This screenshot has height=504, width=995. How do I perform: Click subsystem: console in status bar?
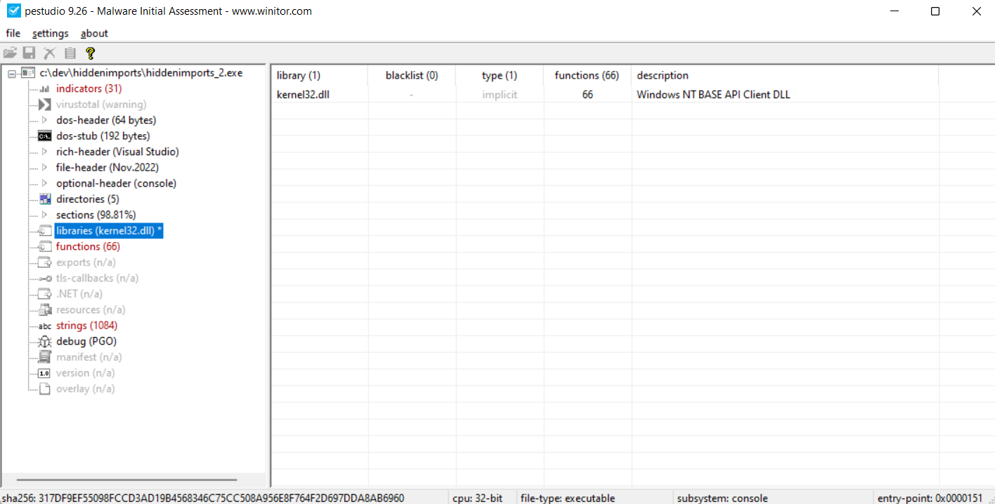(x=722, y=498)
